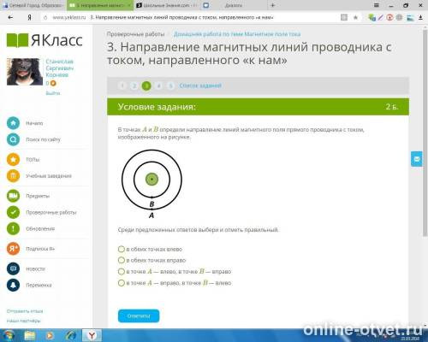
Task: Select answer 'A — вправо, B — влево'
Action: click(122, 283)
